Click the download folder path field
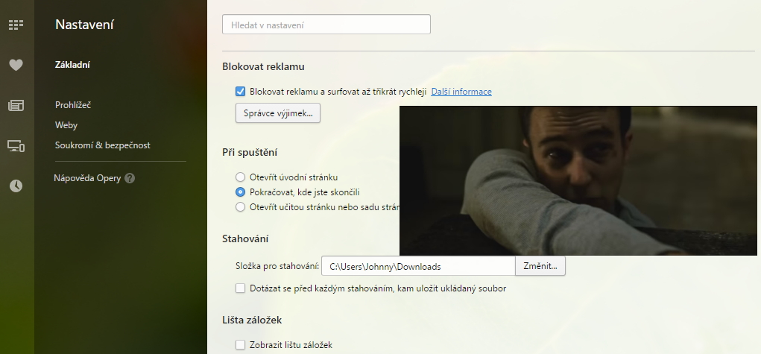Screen dimensions: 761x354 (418, 266)
